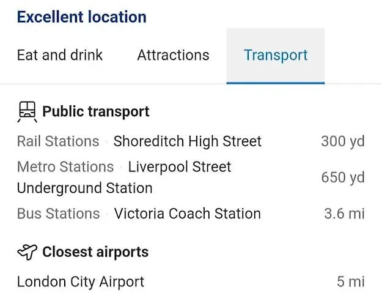This screenshot has width=382, height=306.
Task: Click the Closest airports heading
Action: (95, 252)
